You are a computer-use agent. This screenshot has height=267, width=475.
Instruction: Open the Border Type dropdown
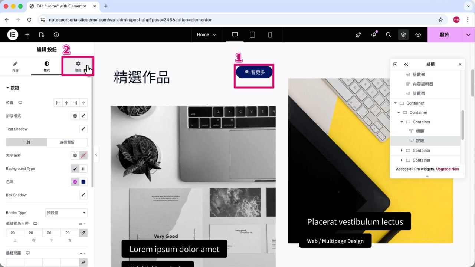66,213
